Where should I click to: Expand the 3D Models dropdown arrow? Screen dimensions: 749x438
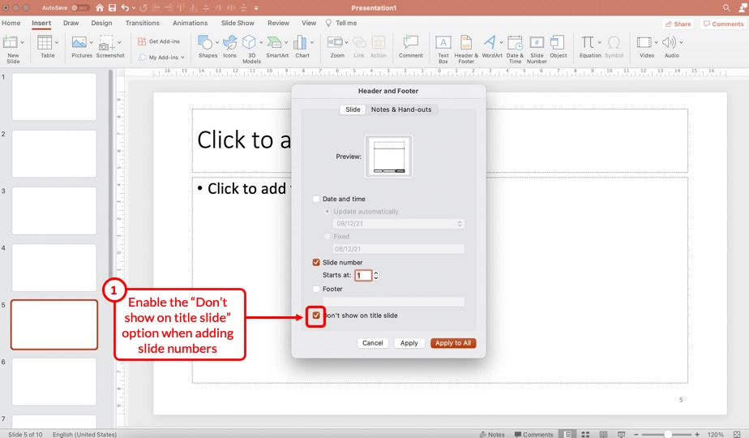coord(261,42)
